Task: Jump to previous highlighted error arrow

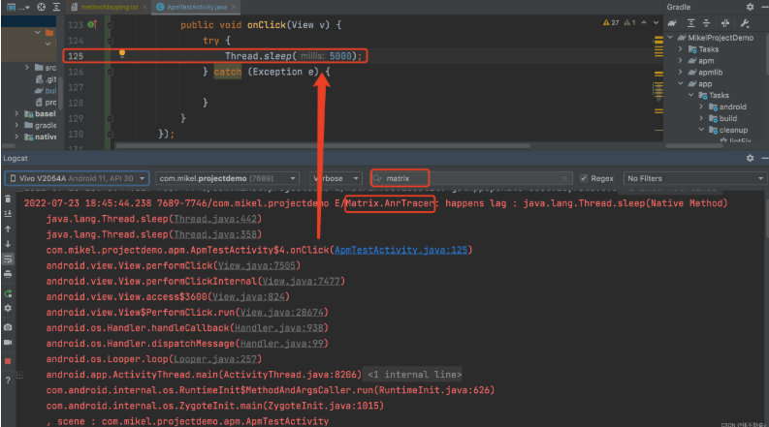Action: click(x=644, y=22)
